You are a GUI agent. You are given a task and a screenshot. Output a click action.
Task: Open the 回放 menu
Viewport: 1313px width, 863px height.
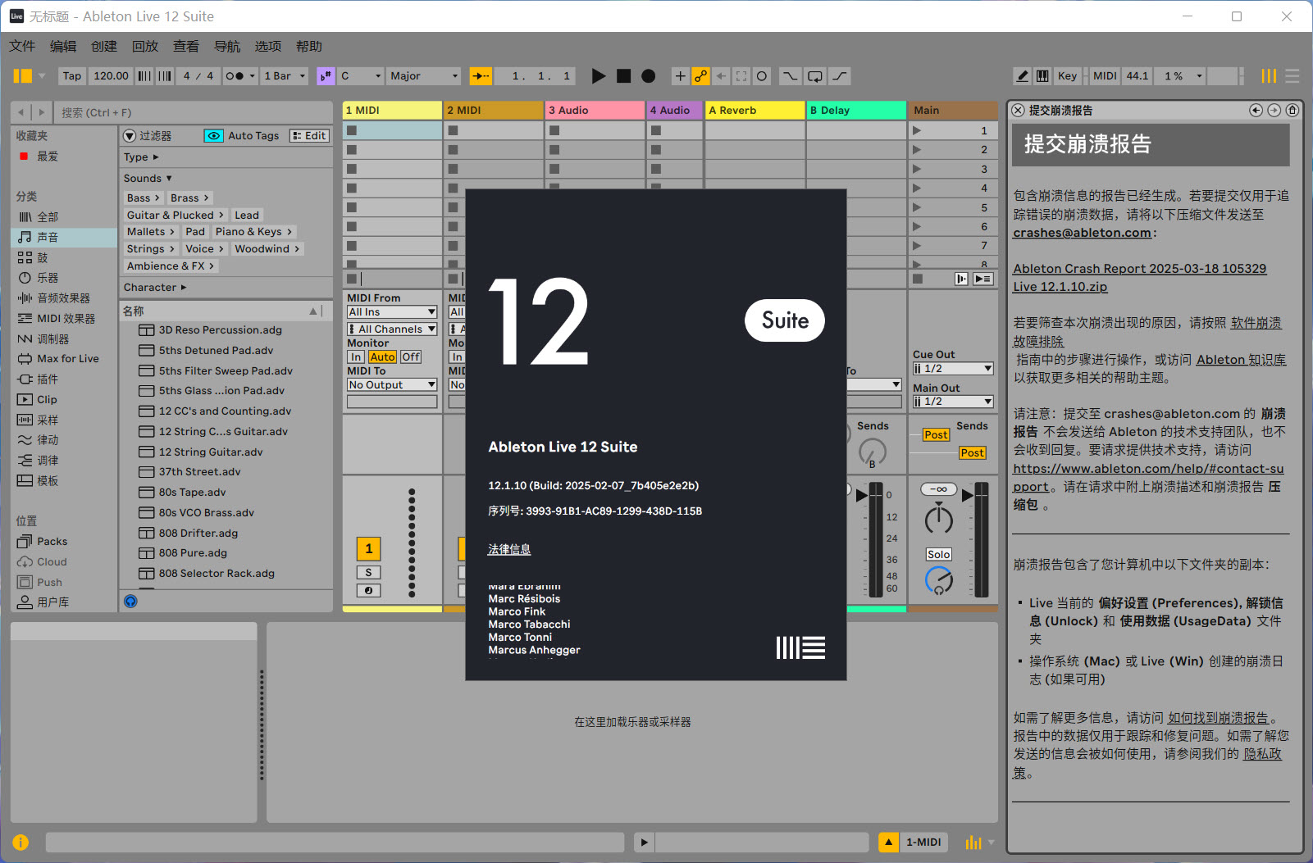145,47
